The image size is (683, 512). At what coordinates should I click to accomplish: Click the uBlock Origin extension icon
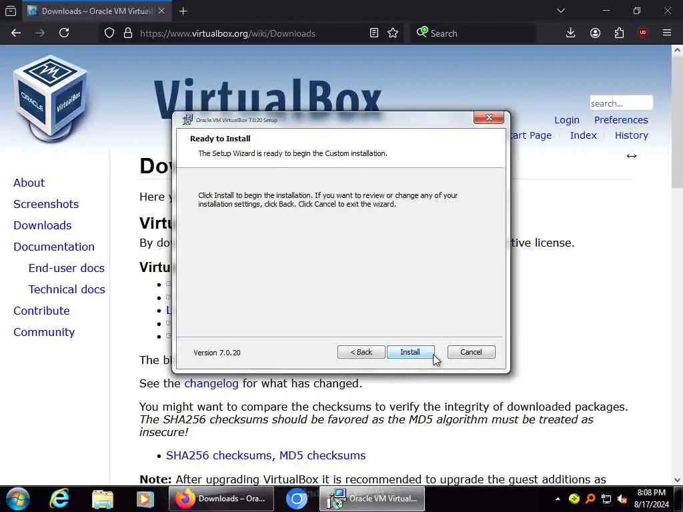643,33
